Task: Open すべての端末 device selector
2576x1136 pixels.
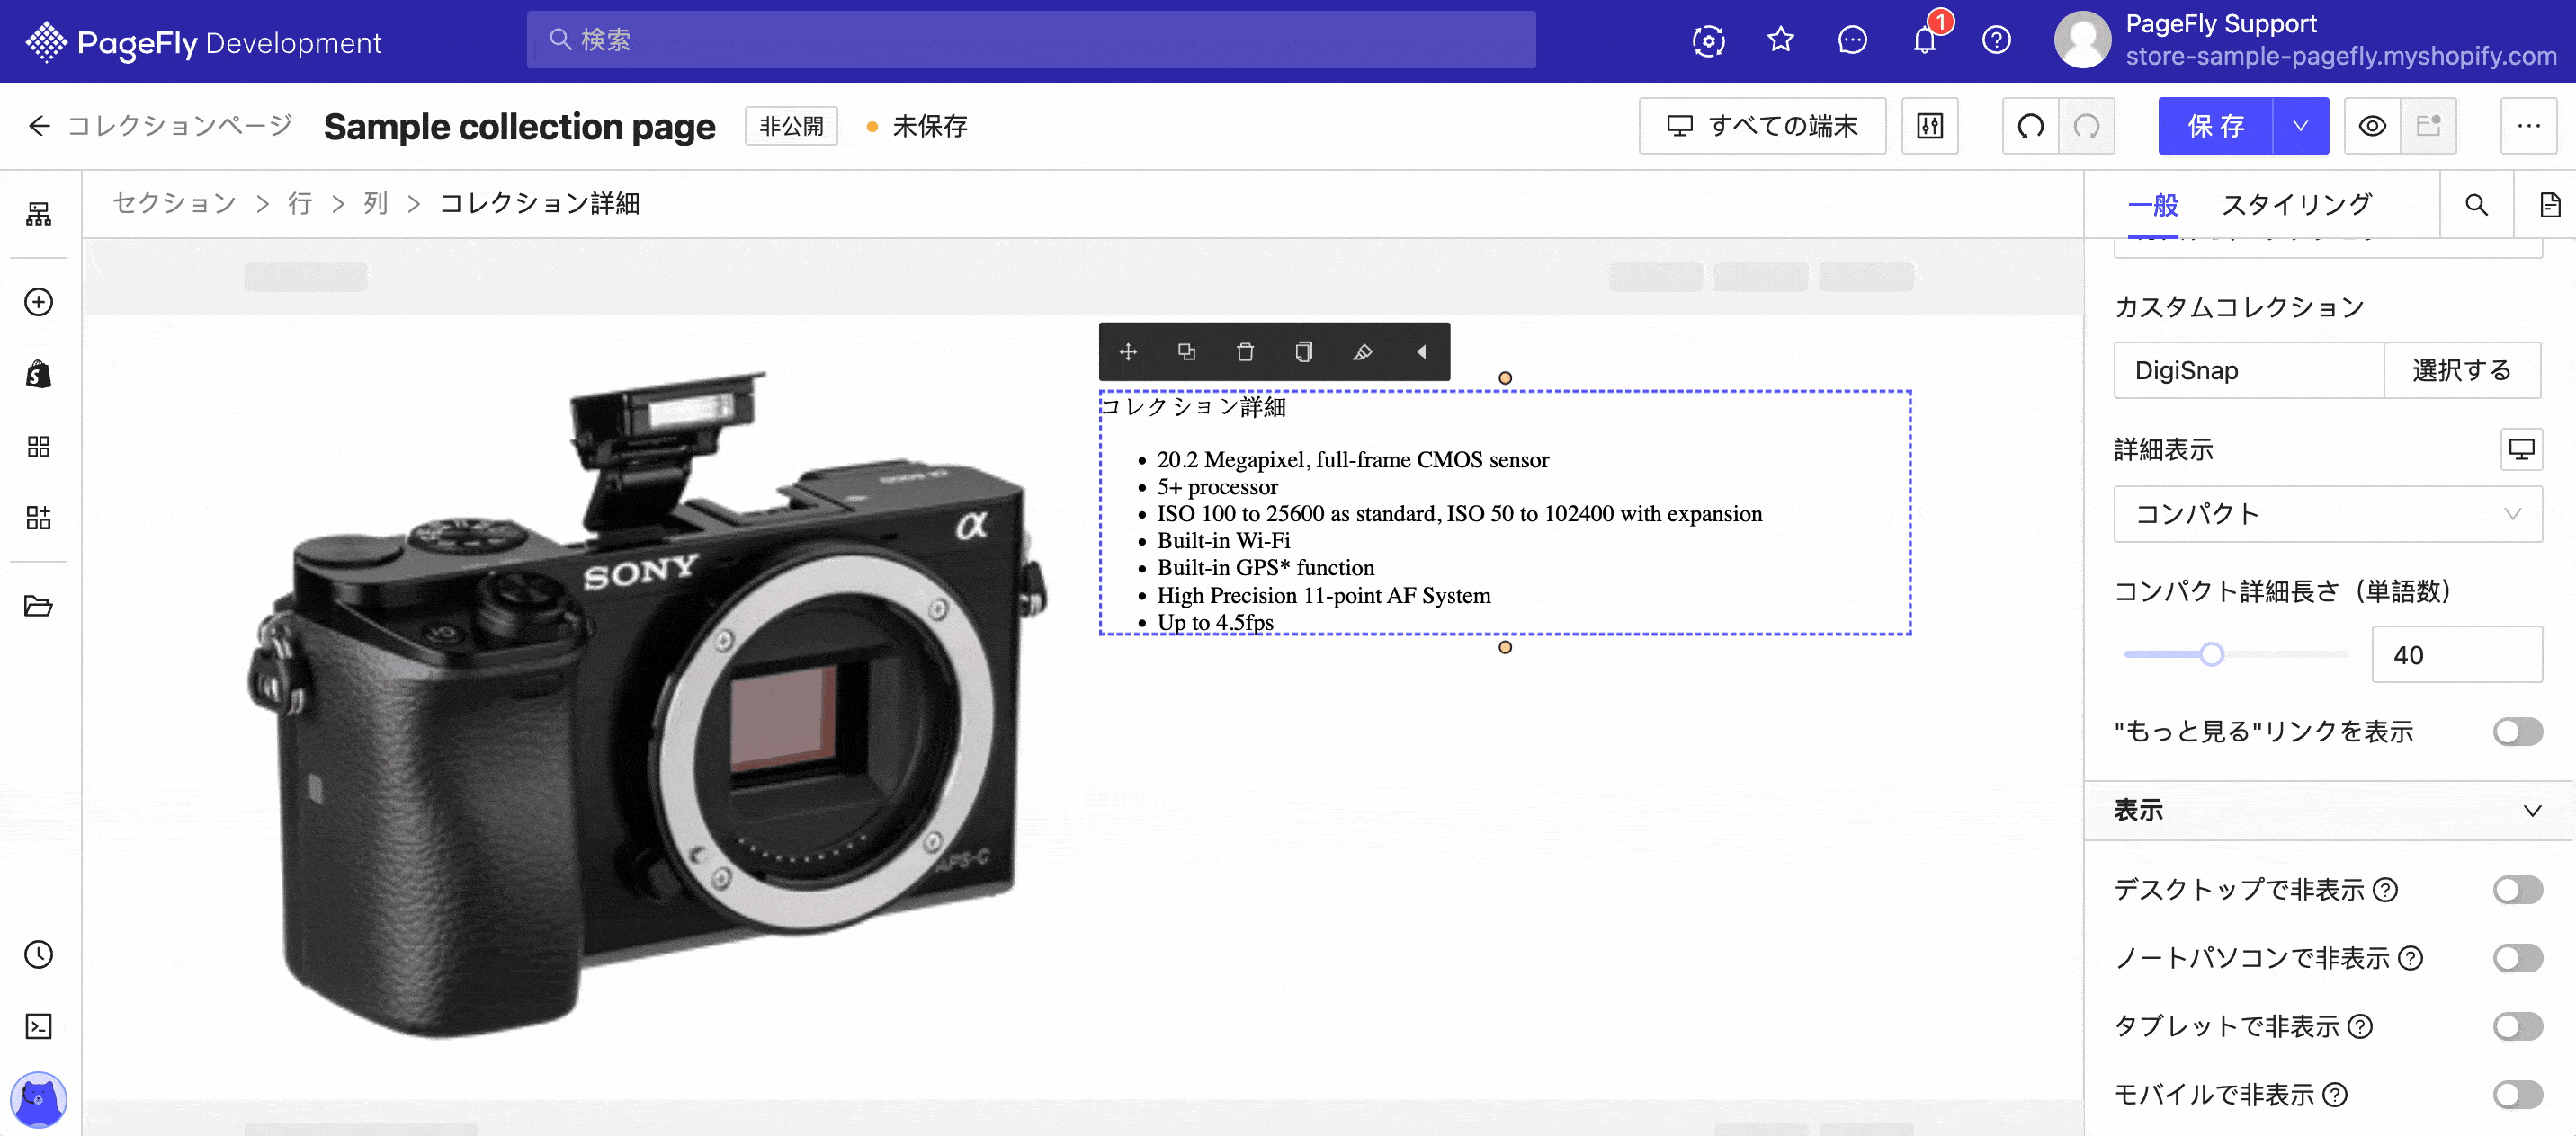Action: point(1762,126)
